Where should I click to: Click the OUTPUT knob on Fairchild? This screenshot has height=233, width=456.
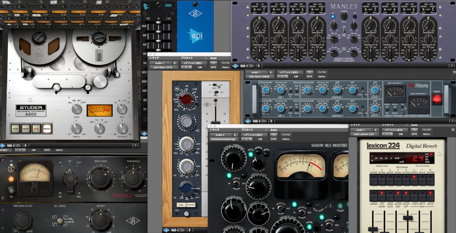coord(100,220)
